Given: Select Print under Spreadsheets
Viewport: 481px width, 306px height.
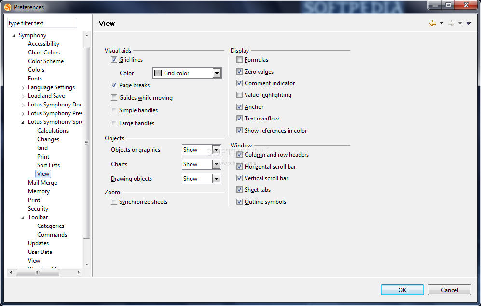Looking at the screenshot, I should [43, 157].
